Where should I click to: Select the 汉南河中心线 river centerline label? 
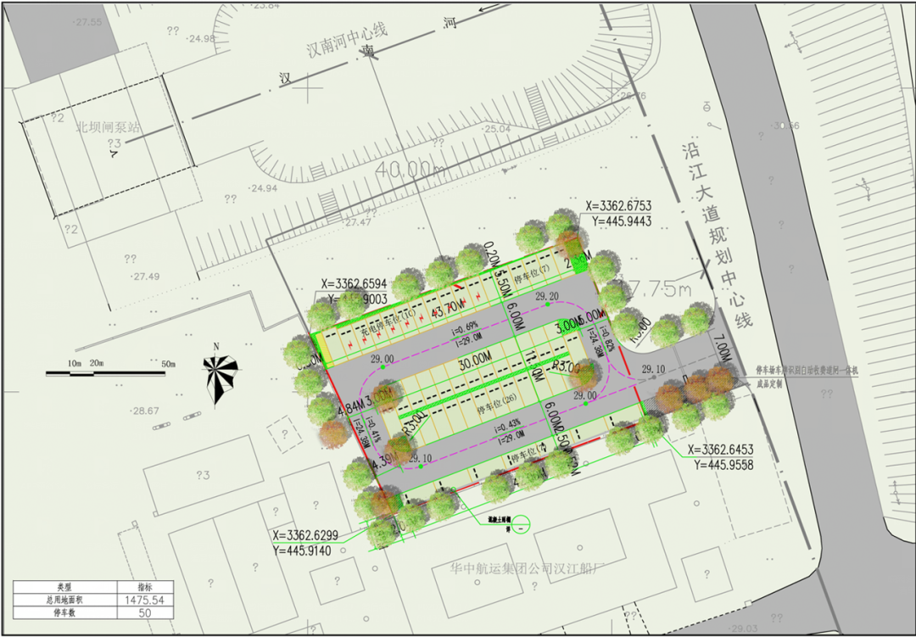coord(347,42)
